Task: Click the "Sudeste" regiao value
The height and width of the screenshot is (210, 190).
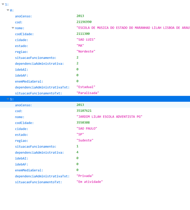Action: pyautogui.click(x=85, y=140)
